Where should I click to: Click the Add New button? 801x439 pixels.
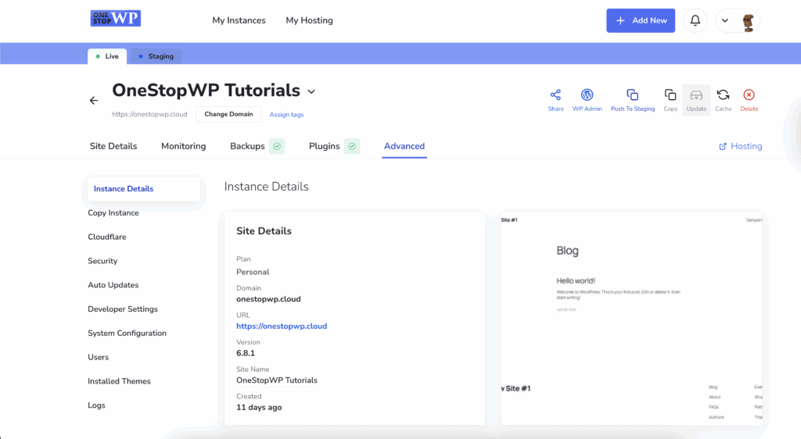641,20
